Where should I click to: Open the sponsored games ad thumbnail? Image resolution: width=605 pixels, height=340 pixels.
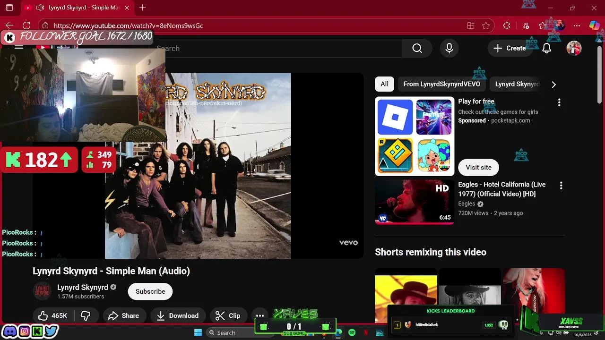415,136
